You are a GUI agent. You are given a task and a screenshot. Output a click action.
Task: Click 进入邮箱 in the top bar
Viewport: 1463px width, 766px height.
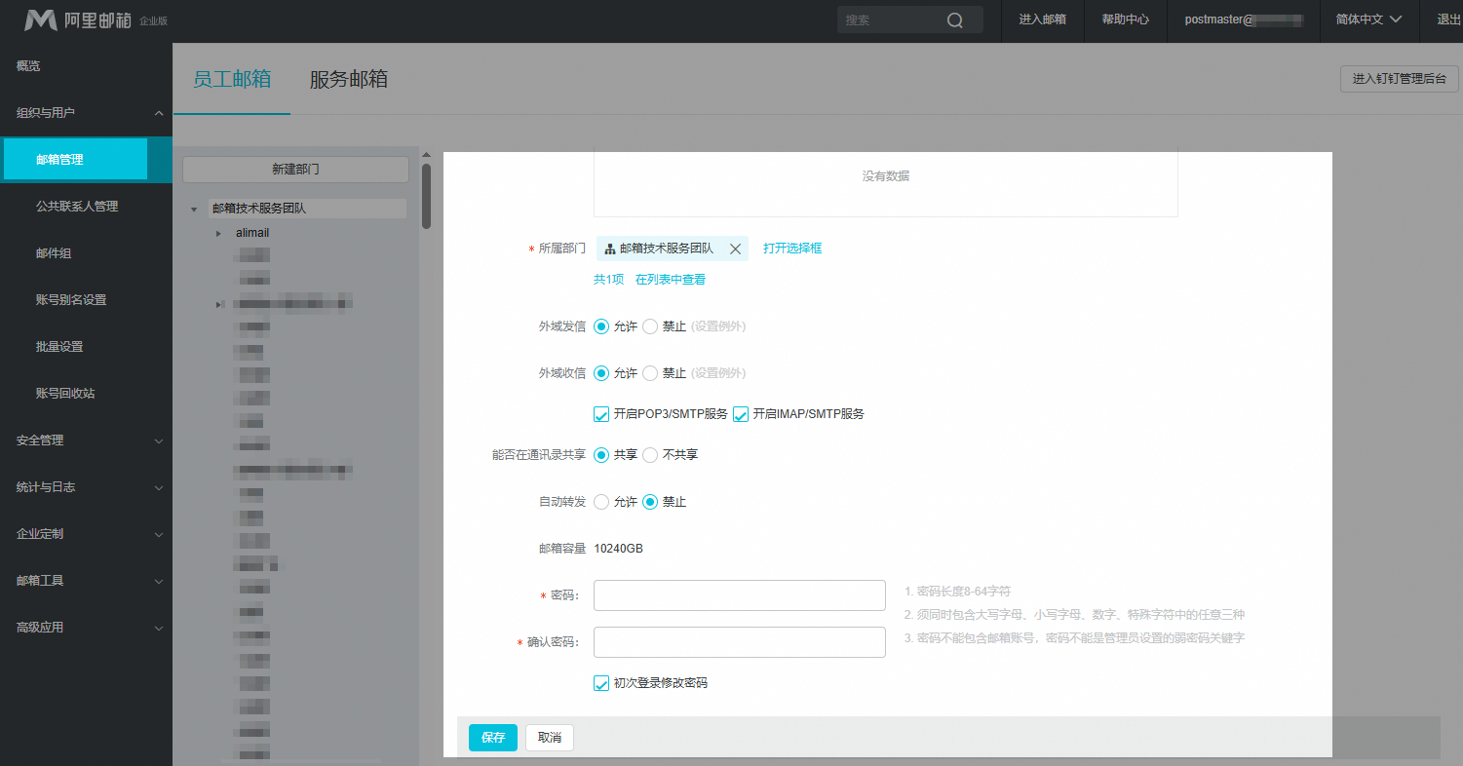[x=1043, y=19]
